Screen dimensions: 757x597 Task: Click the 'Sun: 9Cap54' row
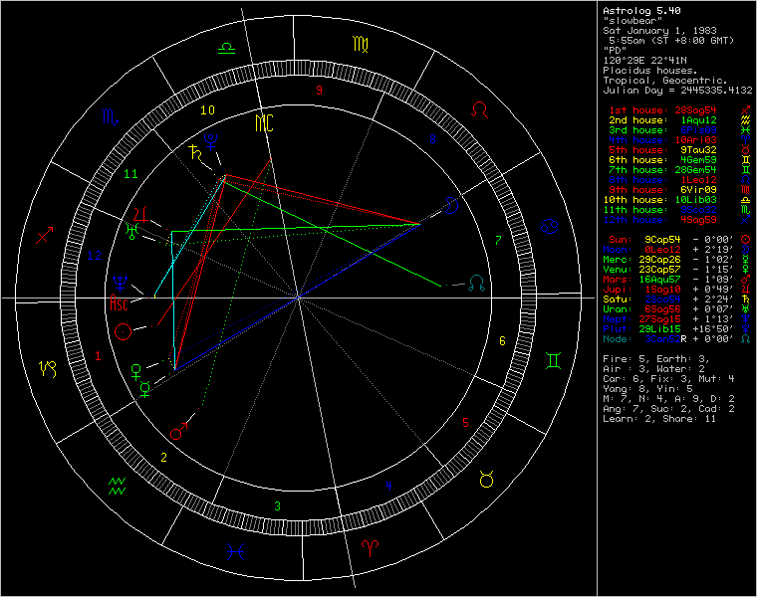(679, 240)
